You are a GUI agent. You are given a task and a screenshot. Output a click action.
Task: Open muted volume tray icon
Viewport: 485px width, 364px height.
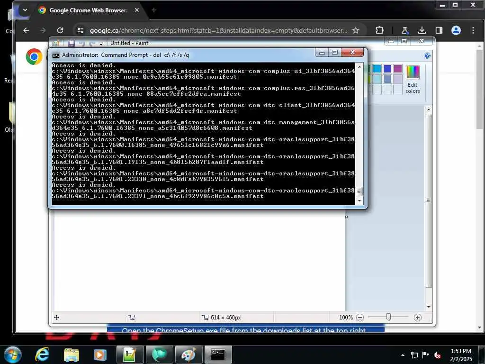coord(437,355)
